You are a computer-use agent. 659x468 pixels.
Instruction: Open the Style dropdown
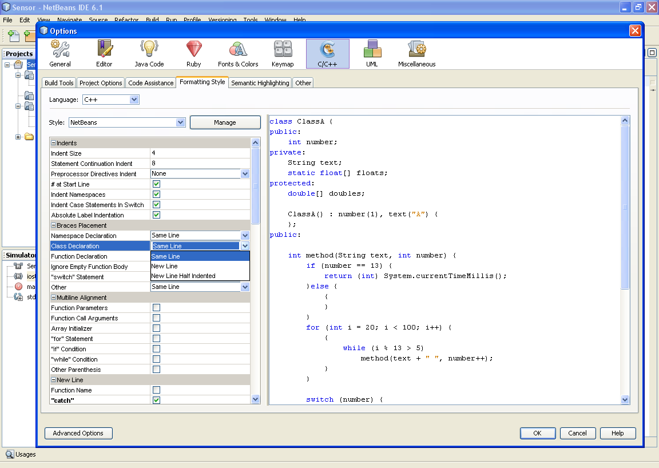click(x=127, y=122)
